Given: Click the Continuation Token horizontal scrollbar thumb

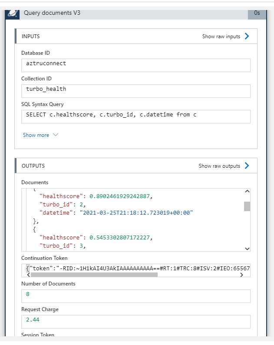Looking at the screenshot, I should pyautogui.click(x=94, y=275).
